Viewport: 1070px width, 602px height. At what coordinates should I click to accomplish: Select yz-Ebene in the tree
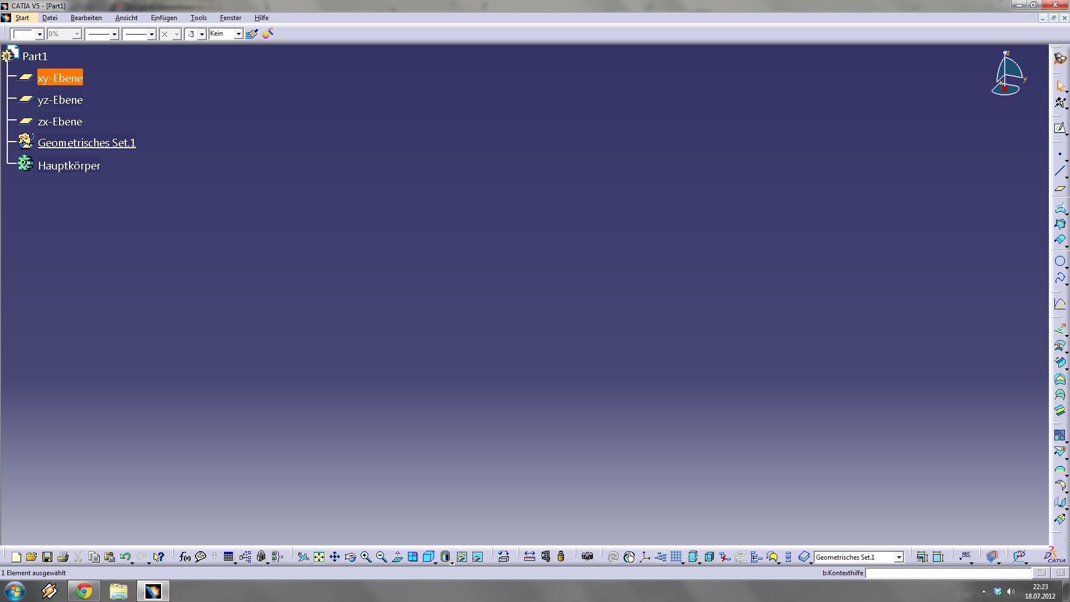click(x=60, y=100)
